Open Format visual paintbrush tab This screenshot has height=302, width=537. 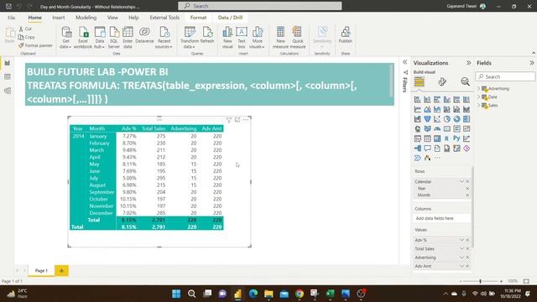[x=442, y=81]
